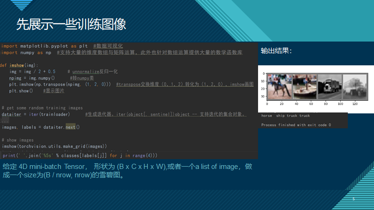Click the '# show images' comment
Viewport: 374px width, 210px height.
[x=18, y=140]
